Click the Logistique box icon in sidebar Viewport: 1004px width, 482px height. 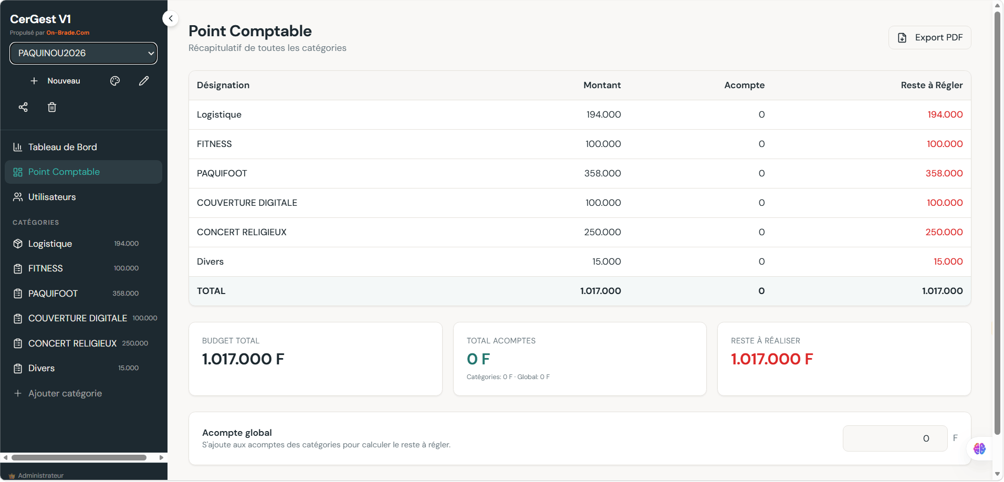coord(18,244)
